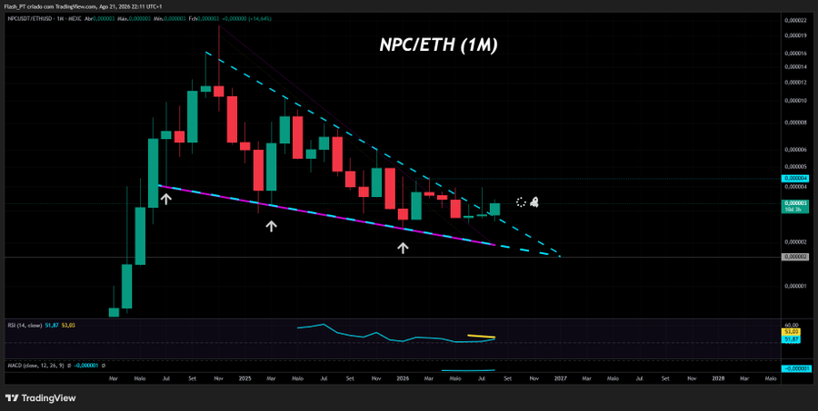818x411 pixels.
Task: Click the yellow RSI value 53,03 in the legend
Action: tap(68, 325)
